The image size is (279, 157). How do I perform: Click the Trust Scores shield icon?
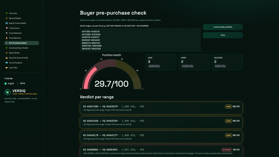coord(7,28)
